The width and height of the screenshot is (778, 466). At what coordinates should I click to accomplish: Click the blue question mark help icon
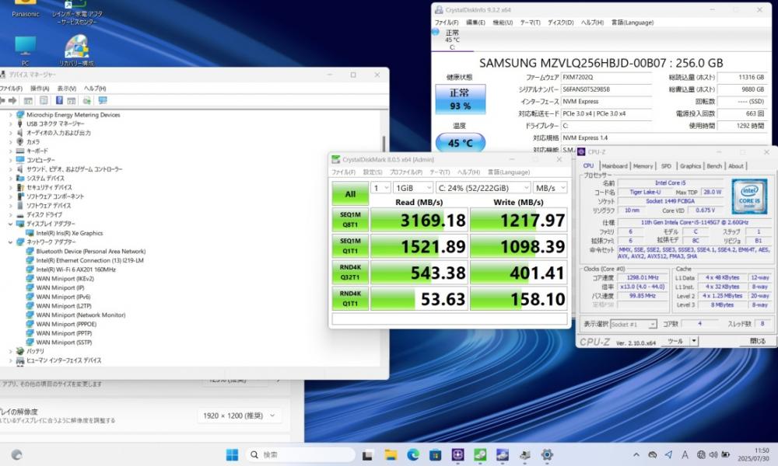59,100
